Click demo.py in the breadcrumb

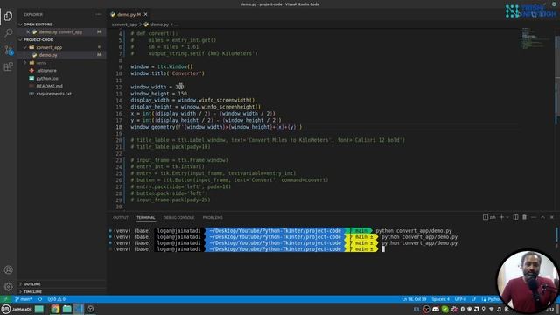[159, 24]
